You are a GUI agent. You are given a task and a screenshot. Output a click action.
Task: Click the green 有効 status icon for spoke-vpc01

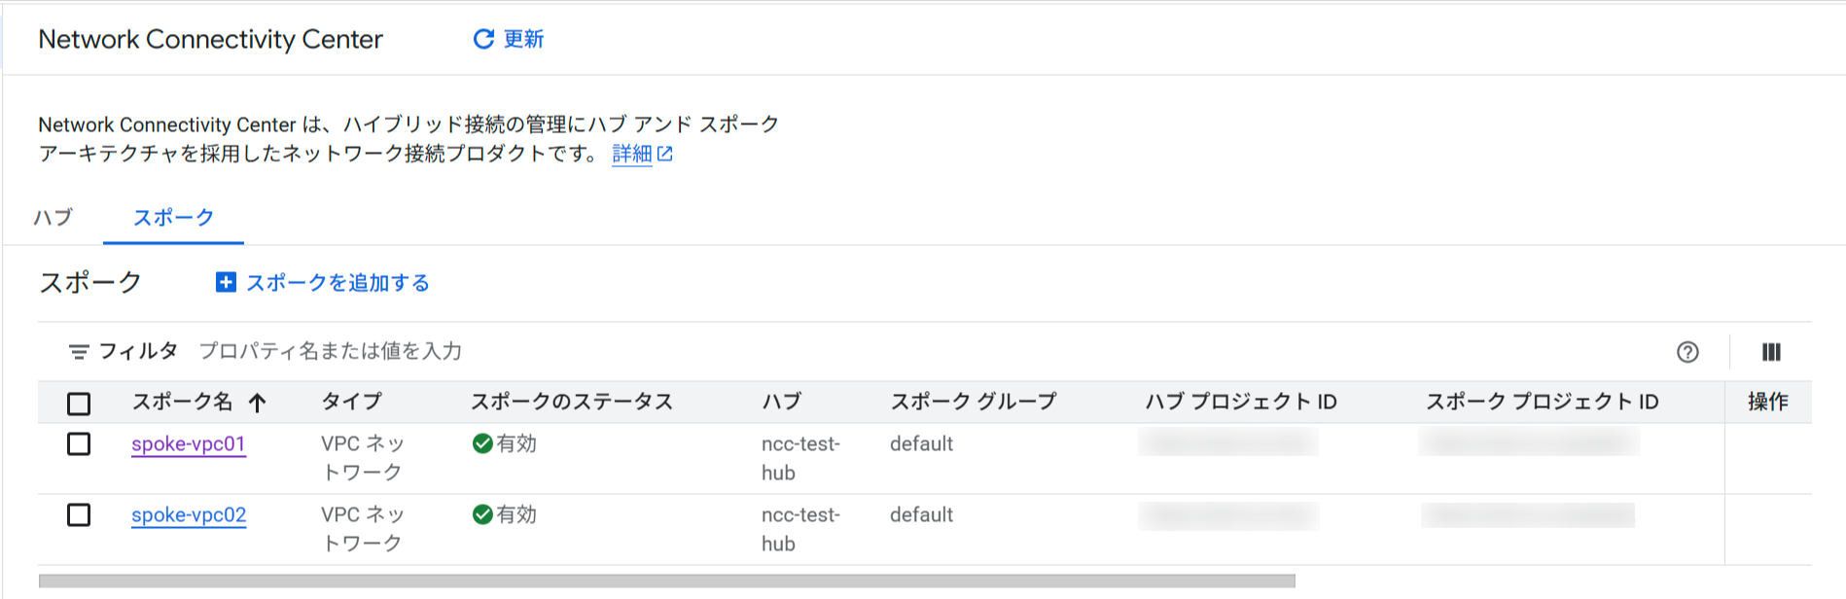481,443
